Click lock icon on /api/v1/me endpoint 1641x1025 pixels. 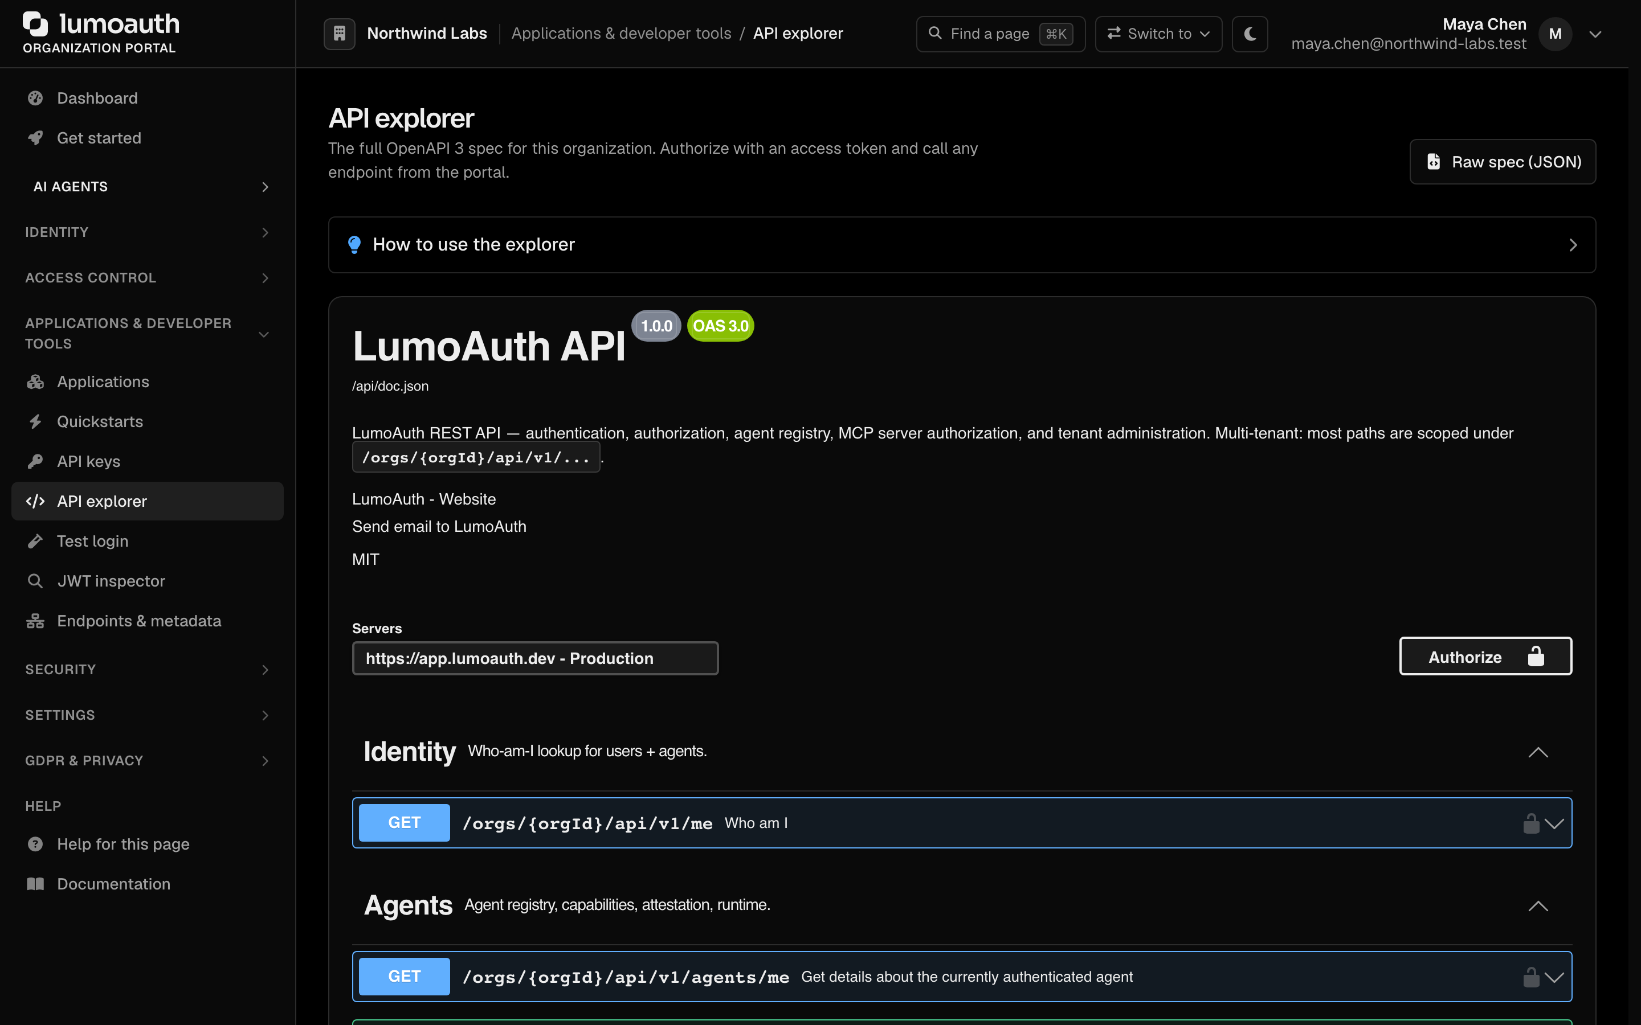pos(1530,823)
